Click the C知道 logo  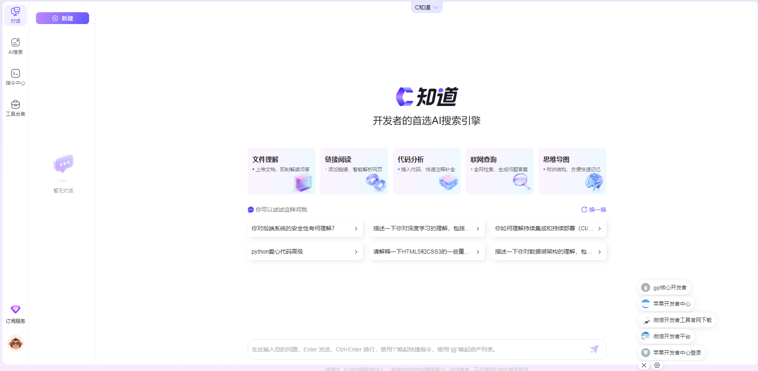click(x=427, y=97)
